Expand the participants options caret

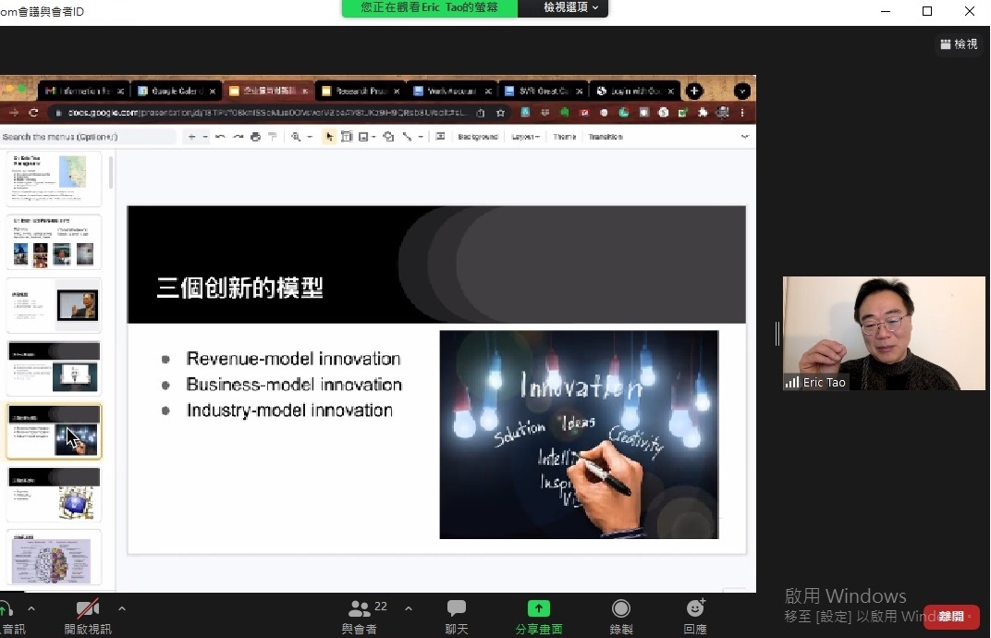tap(409, 608)
